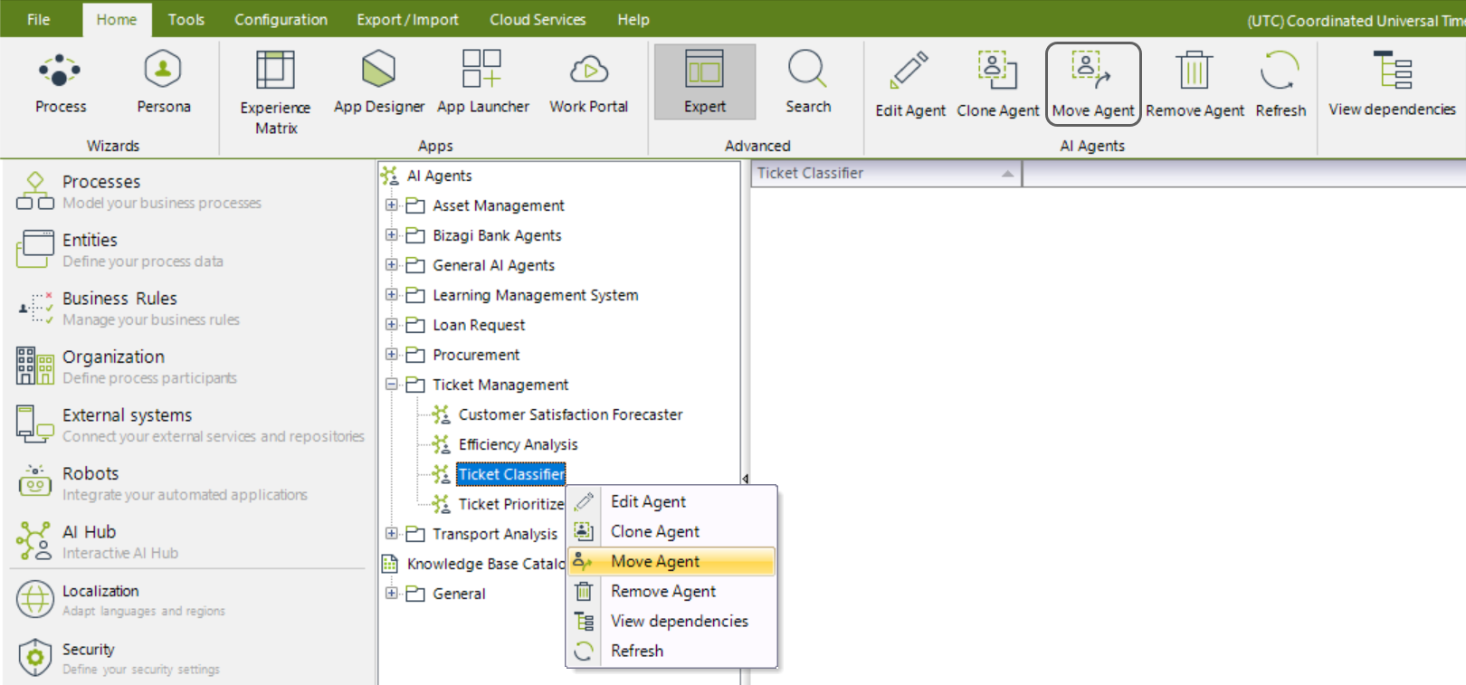Expand the Loan Request folder
Image resolution: width=1466 pixels, height=685 pixels.
pyautogui.click(x=391, y=325)
